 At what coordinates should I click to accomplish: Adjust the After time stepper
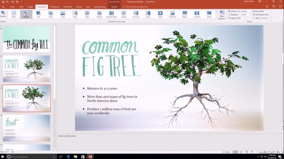pyautogui.click(x=270, y=18)
